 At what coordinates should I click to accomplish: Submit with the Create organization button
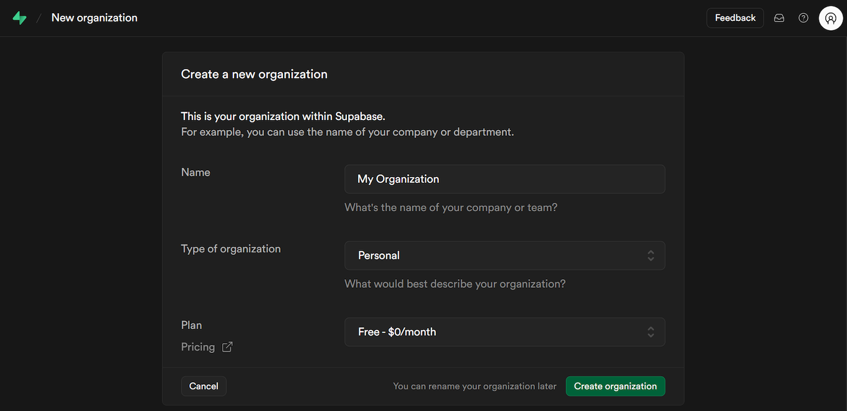615,386
